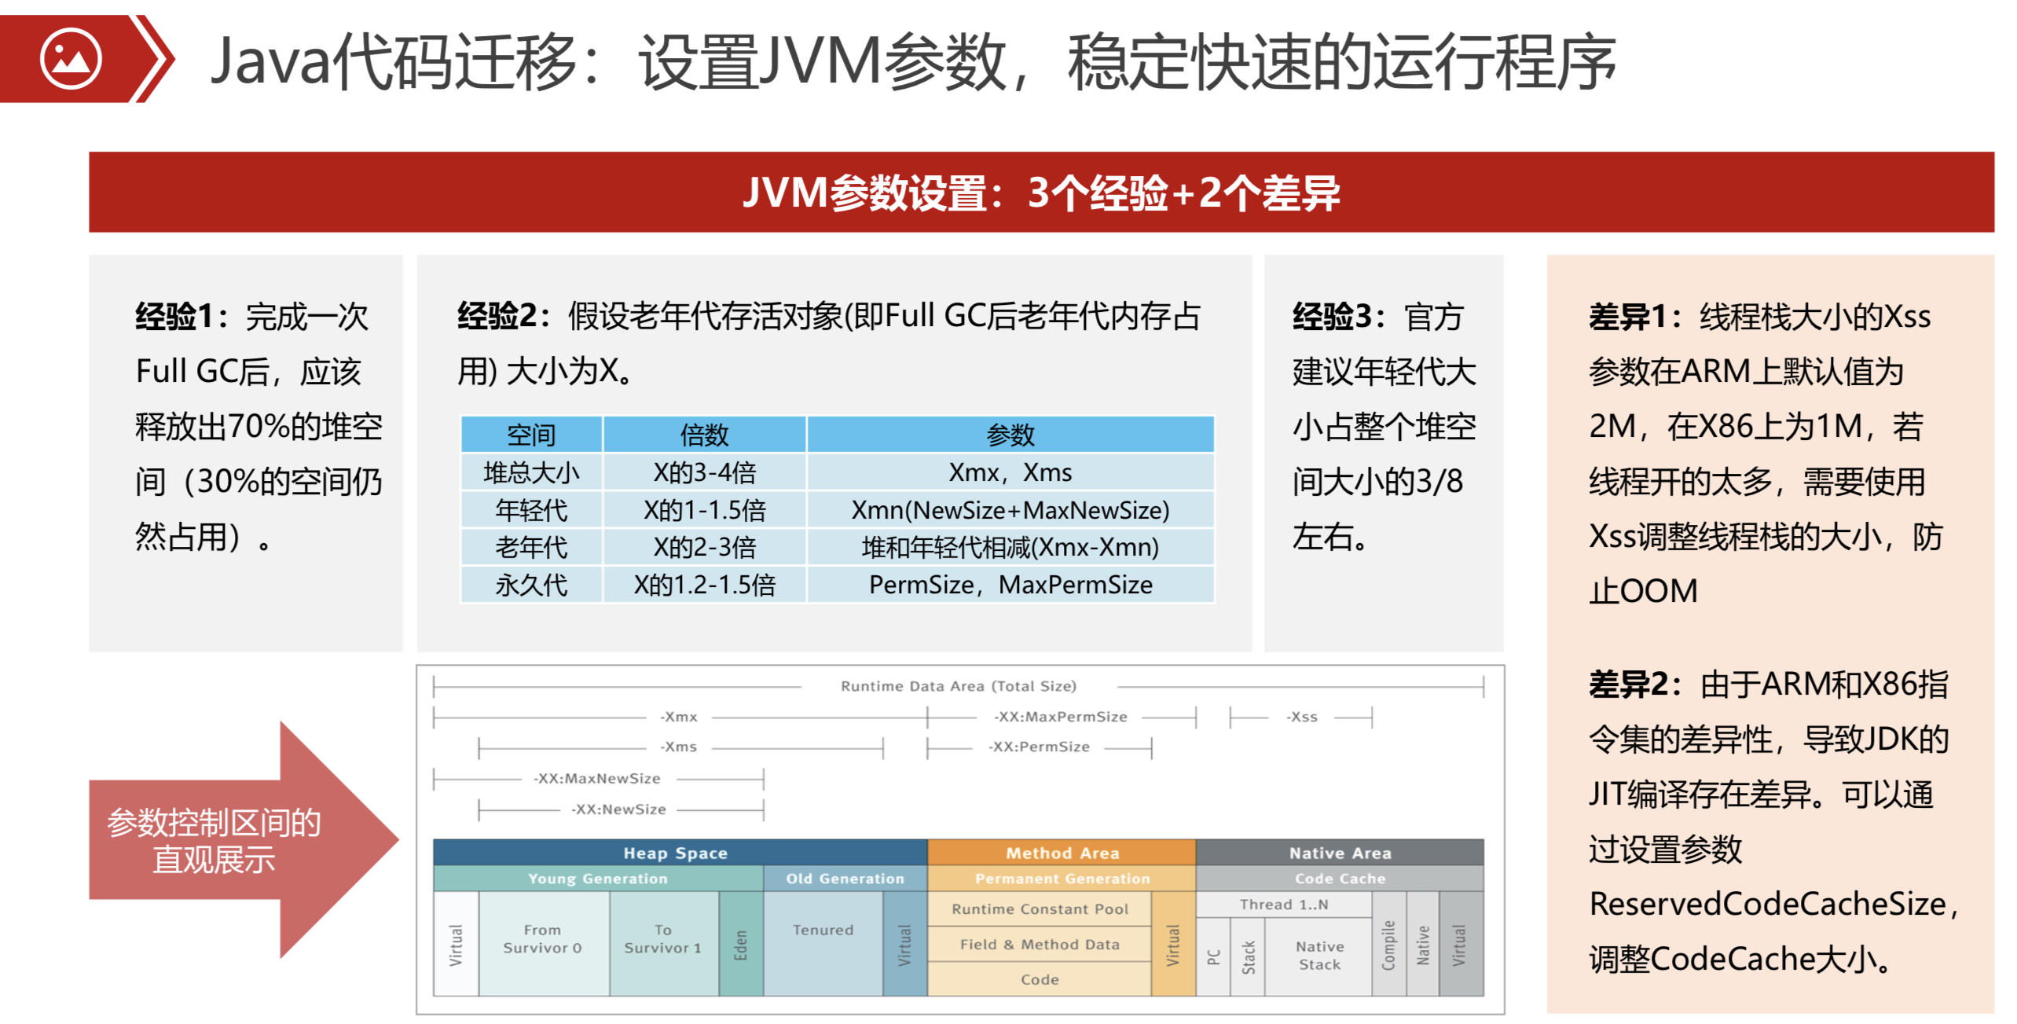Select the '调整CodeCache大小。' line
The height and width of the screenshot is (1024, 2017).
pos(1738,959)
